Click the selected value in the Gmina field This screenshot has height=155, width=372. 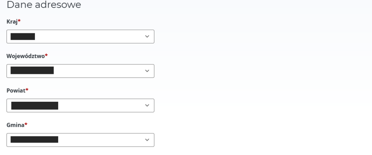[34, 140]
